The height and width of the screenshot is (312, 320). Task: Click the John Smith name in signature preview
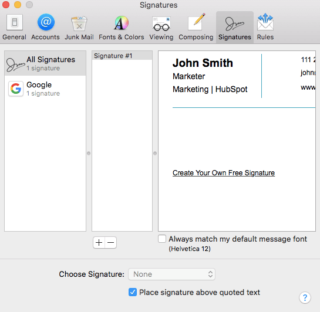[x=203, y=63]
